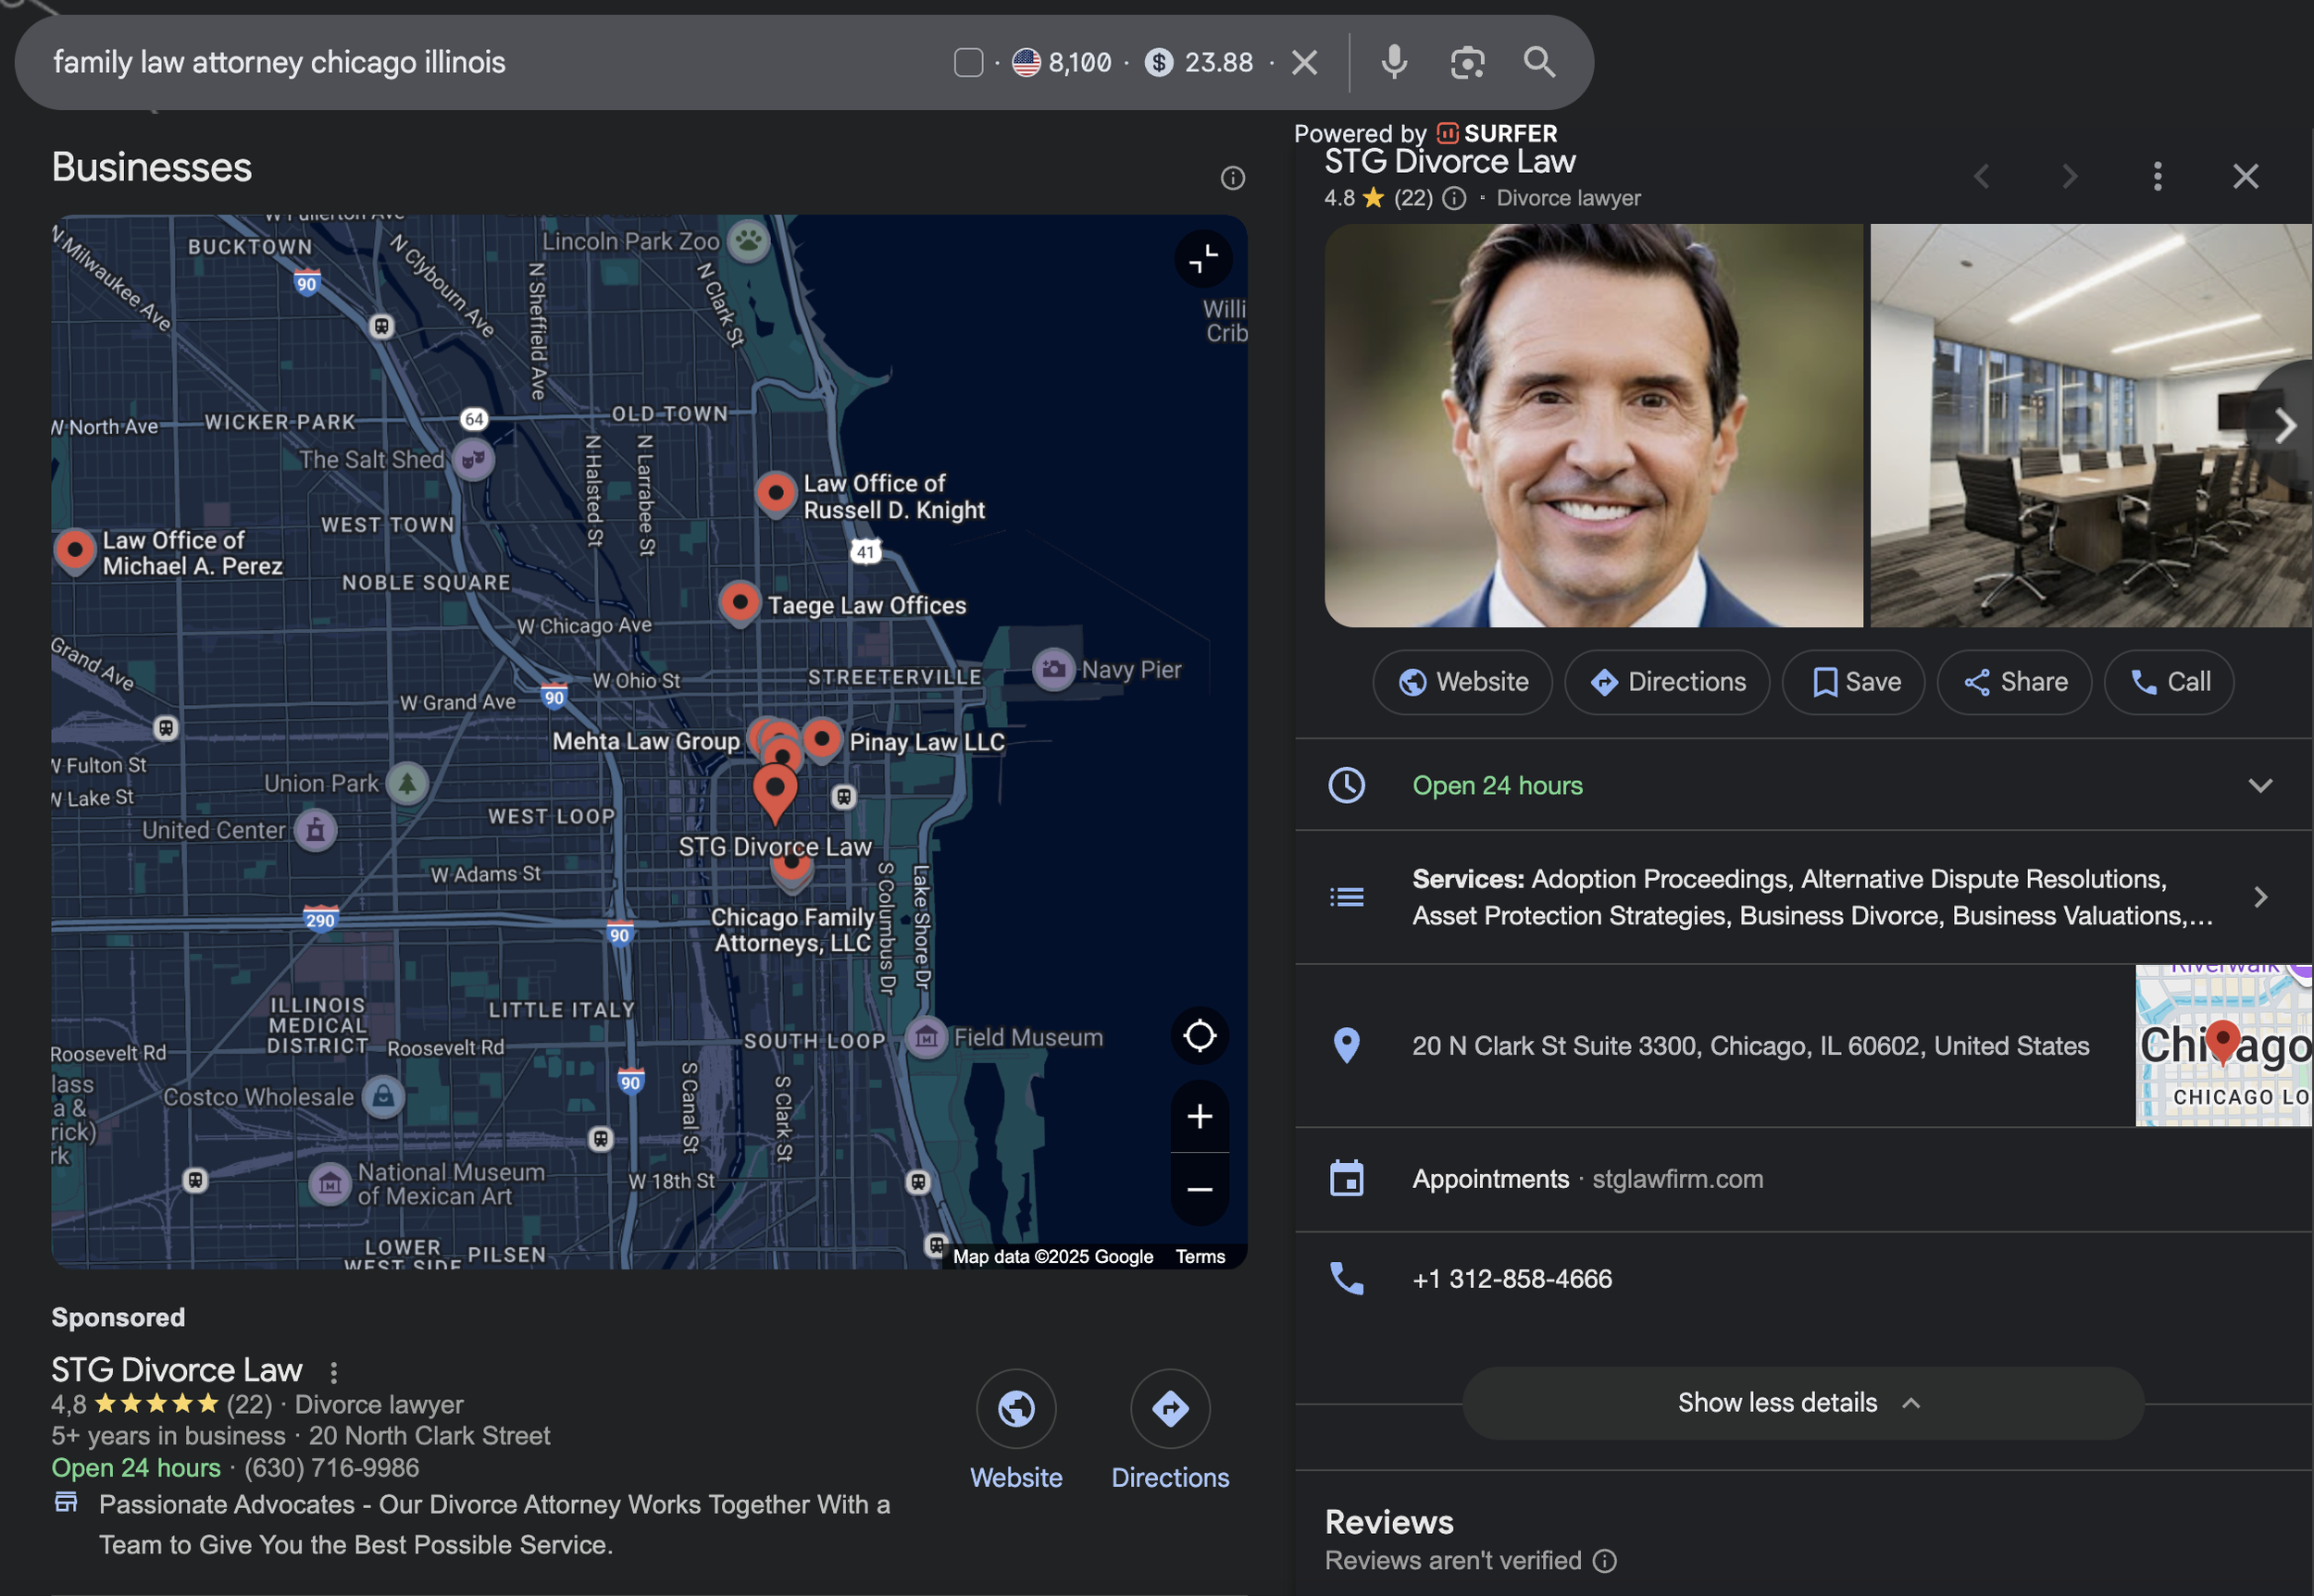This screenshot has width=2314, height=1596.
Task: Click the microphone voice search icon
Action: 1394,62
